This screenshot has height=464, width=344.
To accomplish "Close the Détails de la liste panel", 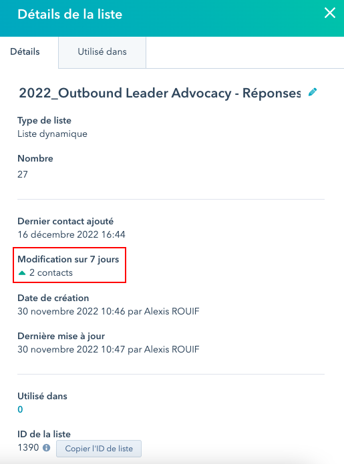I will tap(330, 13).
